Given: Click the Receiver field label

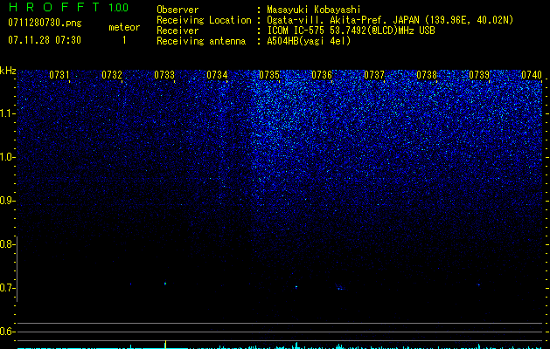Looking at the screenshot, I should click(178, 31).
